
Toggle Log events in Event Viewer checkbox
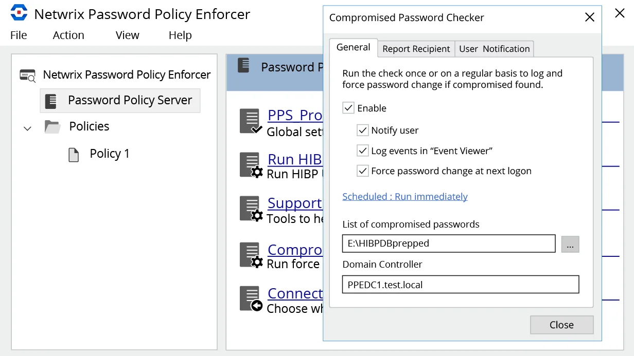pyautogui.click(x=362, y=151)
